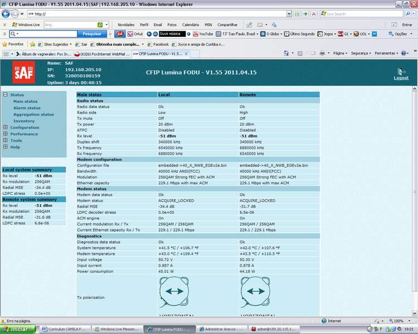Click the Ask toolbar chevron for more buttons
418x334 pixels.
(375, 34)
